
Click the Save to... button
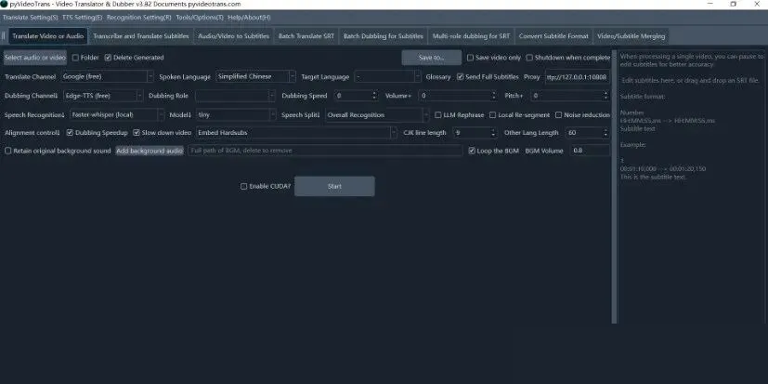[432, 58]
